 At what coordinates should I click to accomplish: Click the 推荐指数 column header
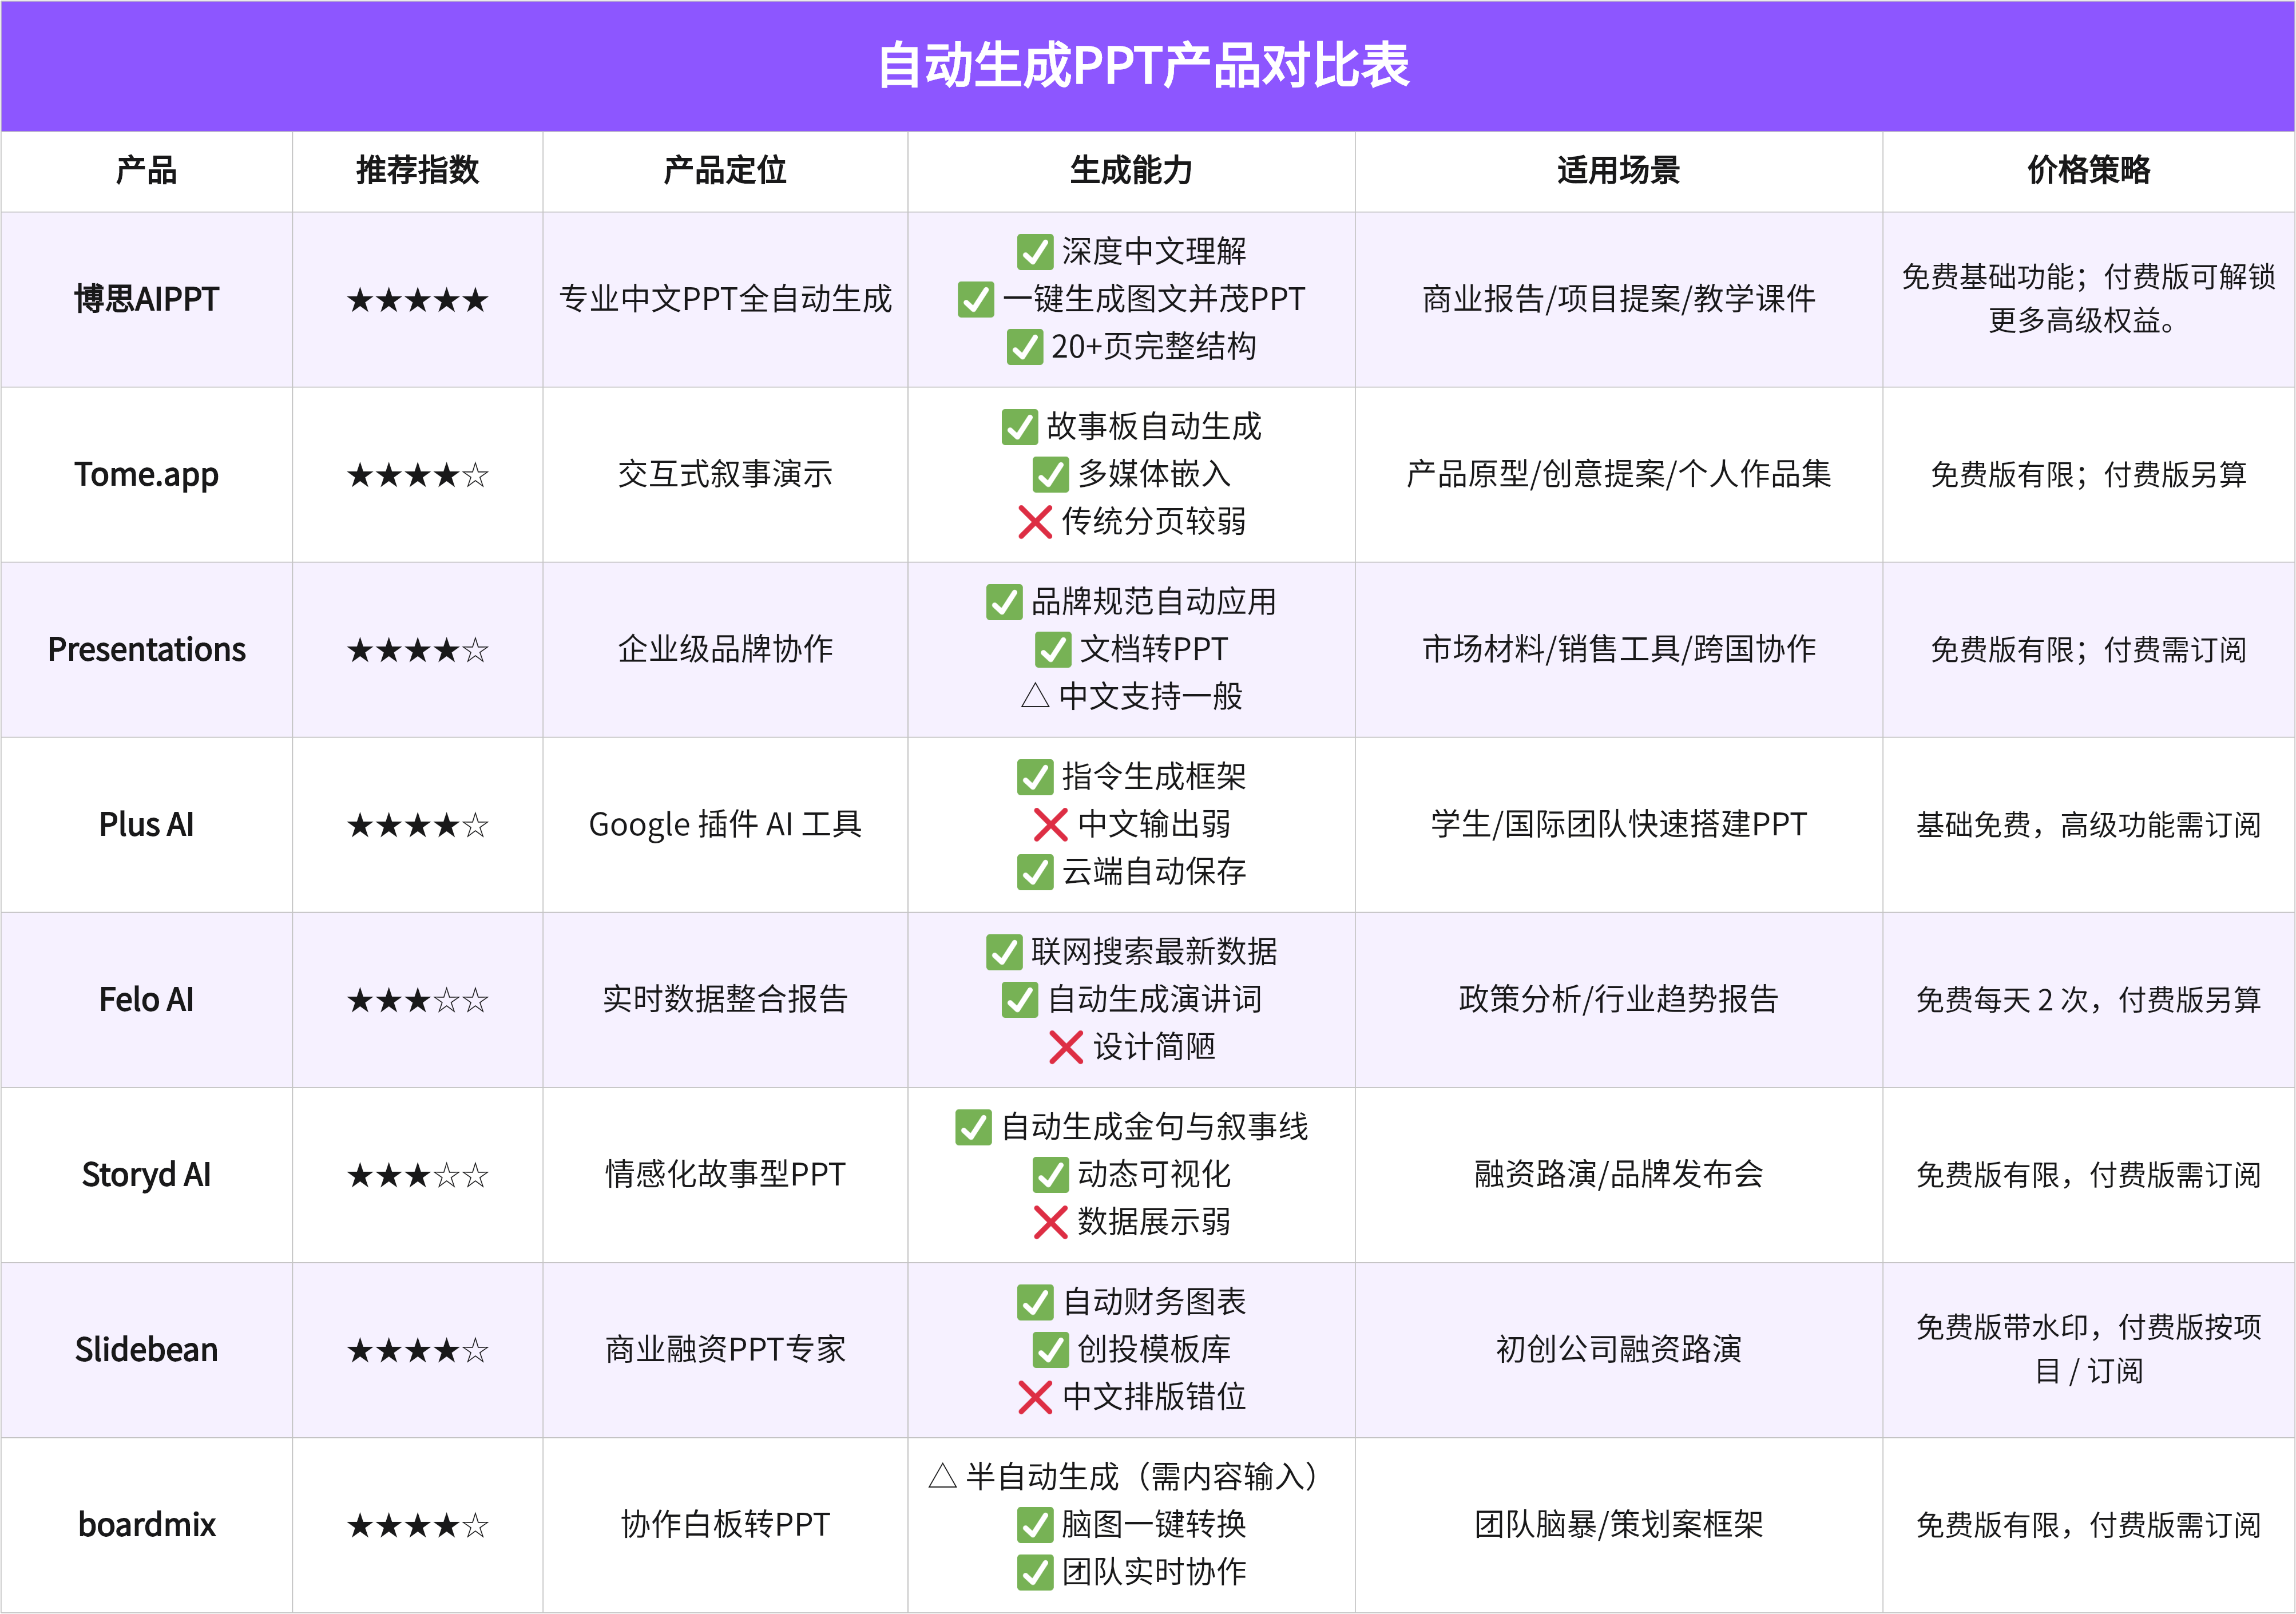coord(418,171)
